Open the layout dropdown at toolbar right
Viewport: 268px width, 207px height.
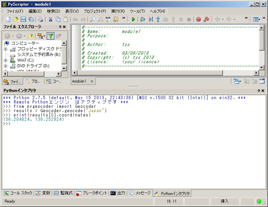257,19
